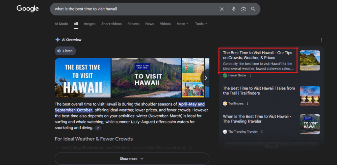Image resolution: width=337 pixels, height=165 pixels.
Task: Click the AI Overview sparkle icon
Action: pos(58,40)
